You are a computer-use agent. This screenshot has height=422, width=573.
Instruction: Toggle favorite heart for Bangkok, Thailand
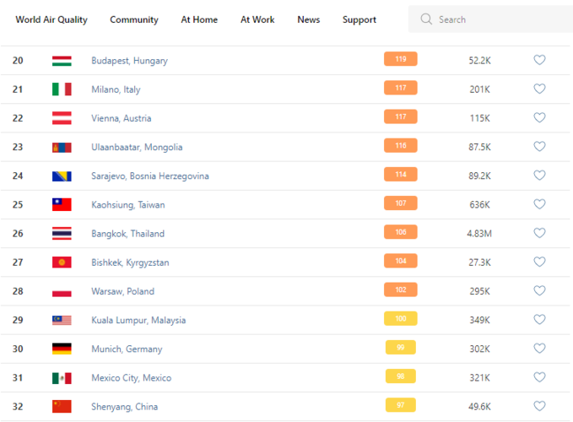539,233
